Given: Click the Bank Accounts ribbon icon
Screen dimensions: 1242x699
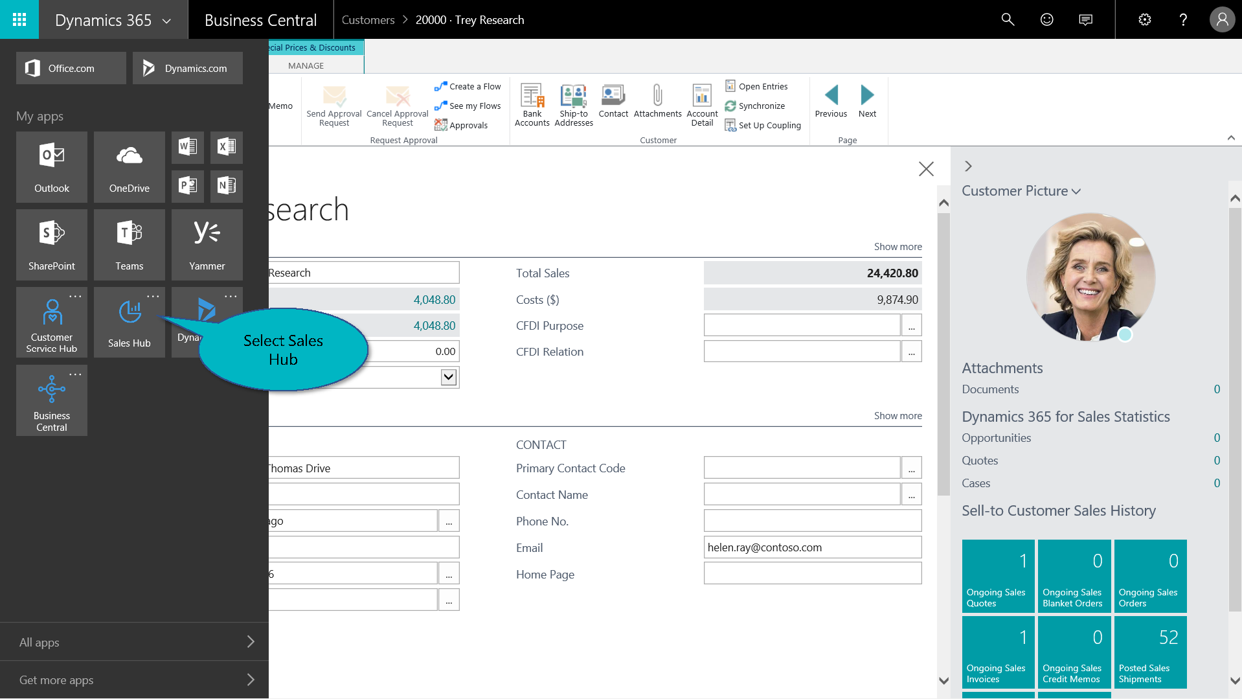Looking at the screenshot, I should (532, 104).
